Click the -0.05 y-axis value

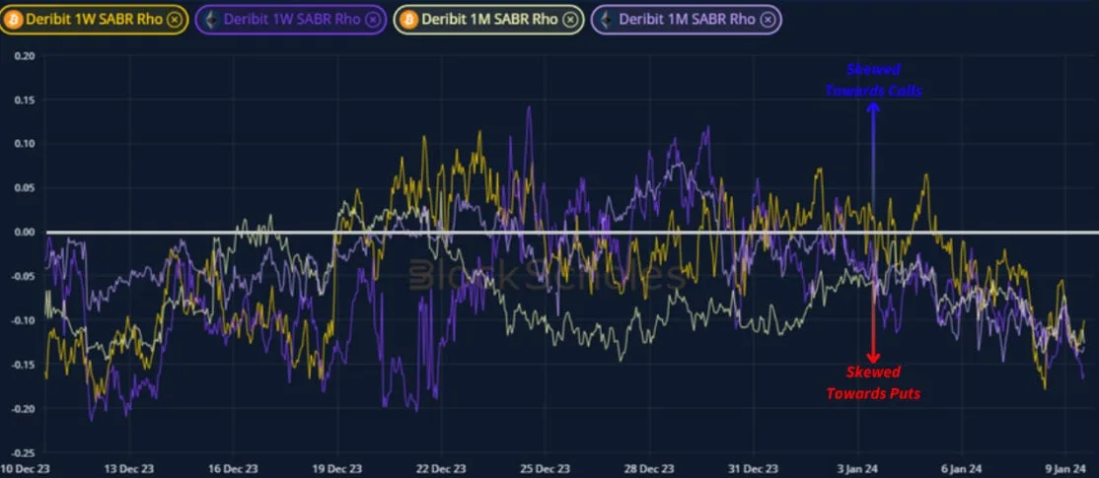[x=22, y=276]
